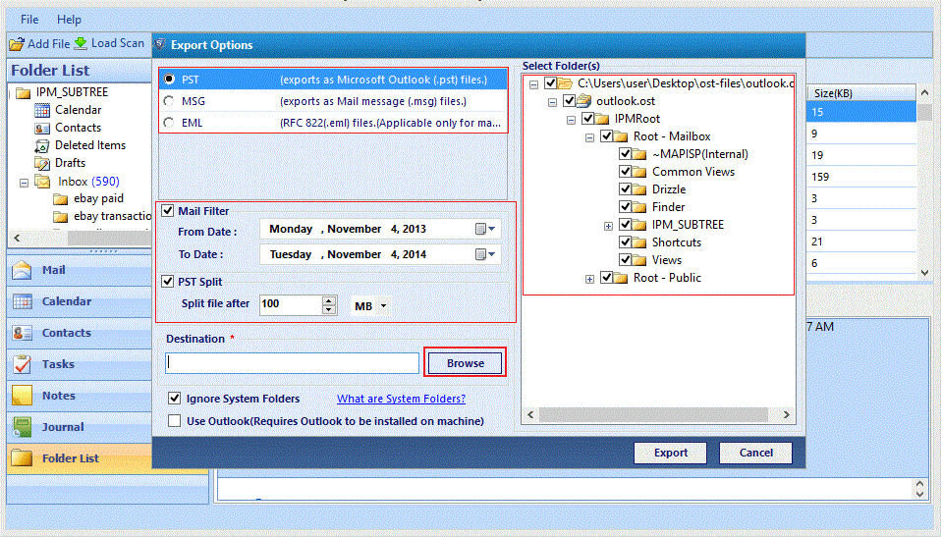Open the Mail envelope icon in sidebar
Viewport: 941px width, 537px height.
point(22,270)
